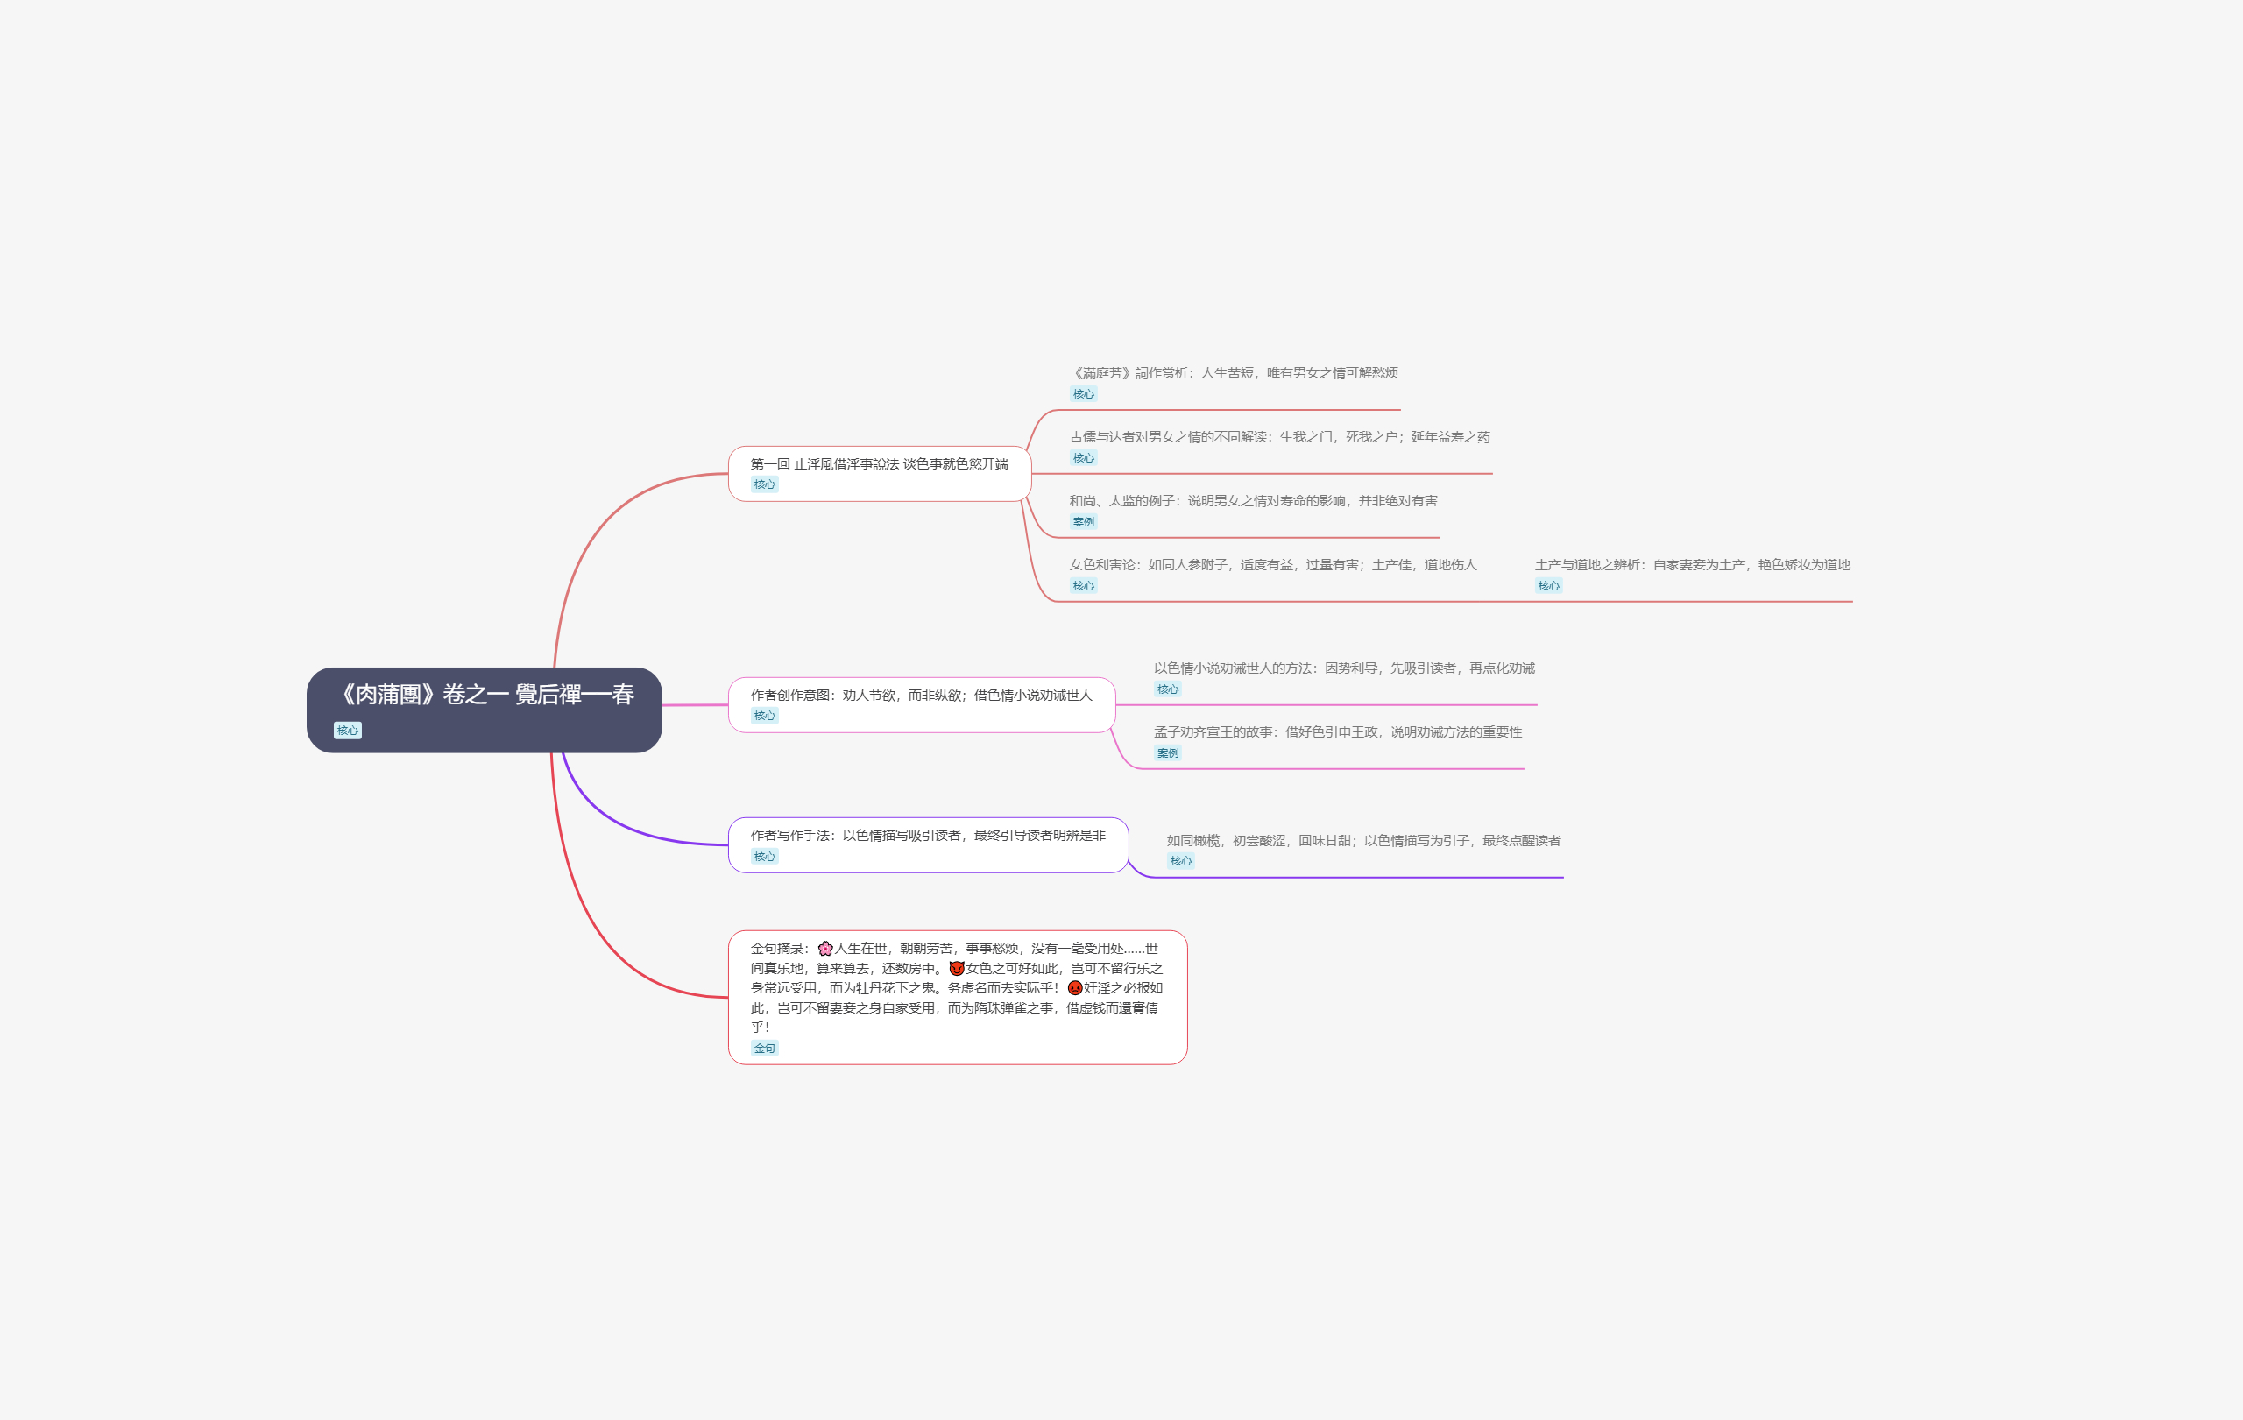2243x1420 pixels.
Task: Select the 作者创作意图 node
Action: click(920, 695)
